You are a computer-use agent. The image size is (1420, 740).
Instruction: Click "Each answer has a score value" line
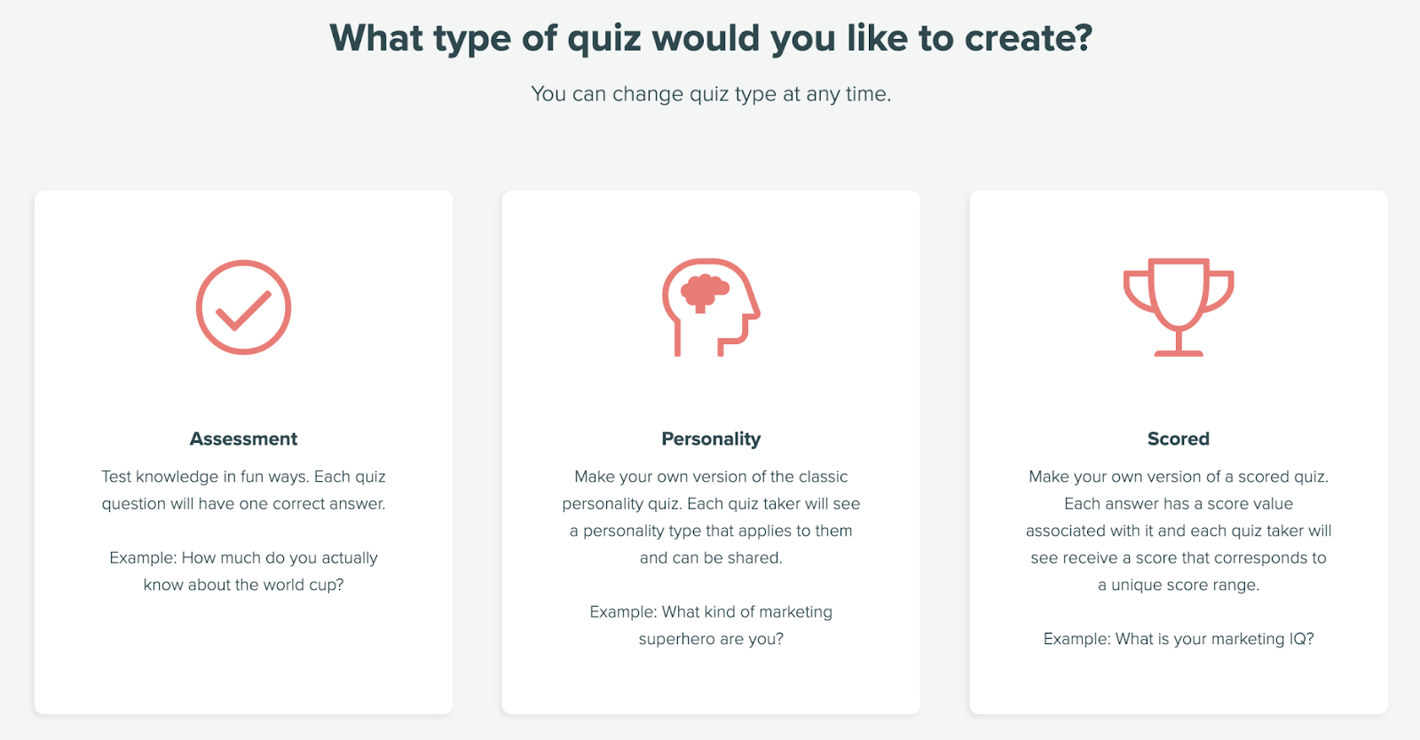pyautogui.click(x=1178, y=504)
